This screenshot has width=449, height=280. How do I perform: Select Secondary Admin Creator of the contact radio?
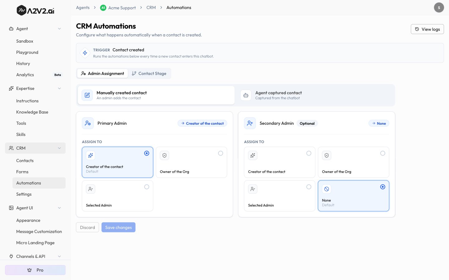point(309,153)
